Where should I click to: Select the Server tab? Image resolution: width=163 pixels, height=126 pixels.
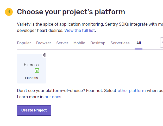[x=62, y=43]
